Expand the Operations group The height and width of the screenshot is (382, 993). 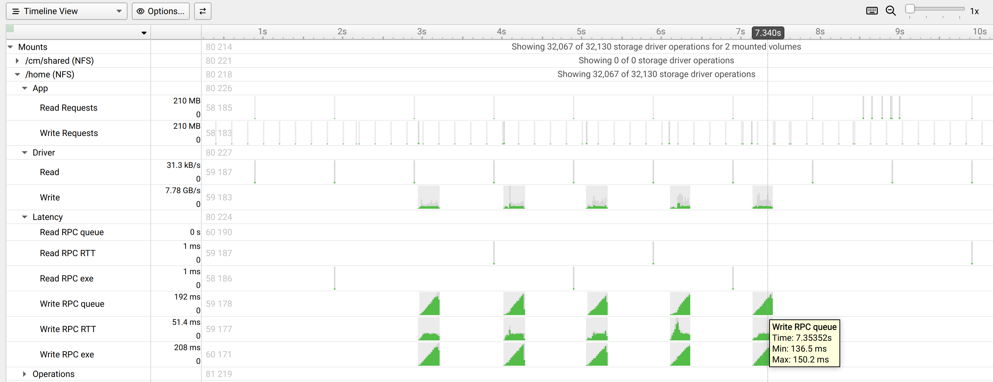(x=25, y=374)
